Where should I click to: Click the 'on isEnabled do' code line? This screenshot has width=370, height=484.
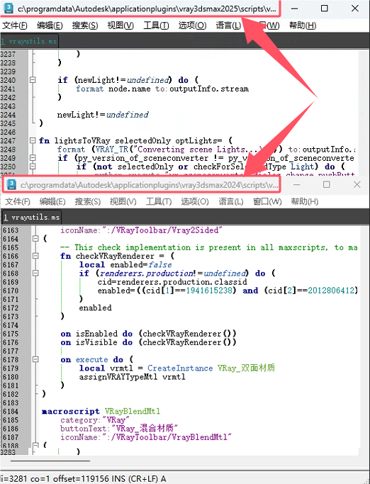(x=149, y=334)
